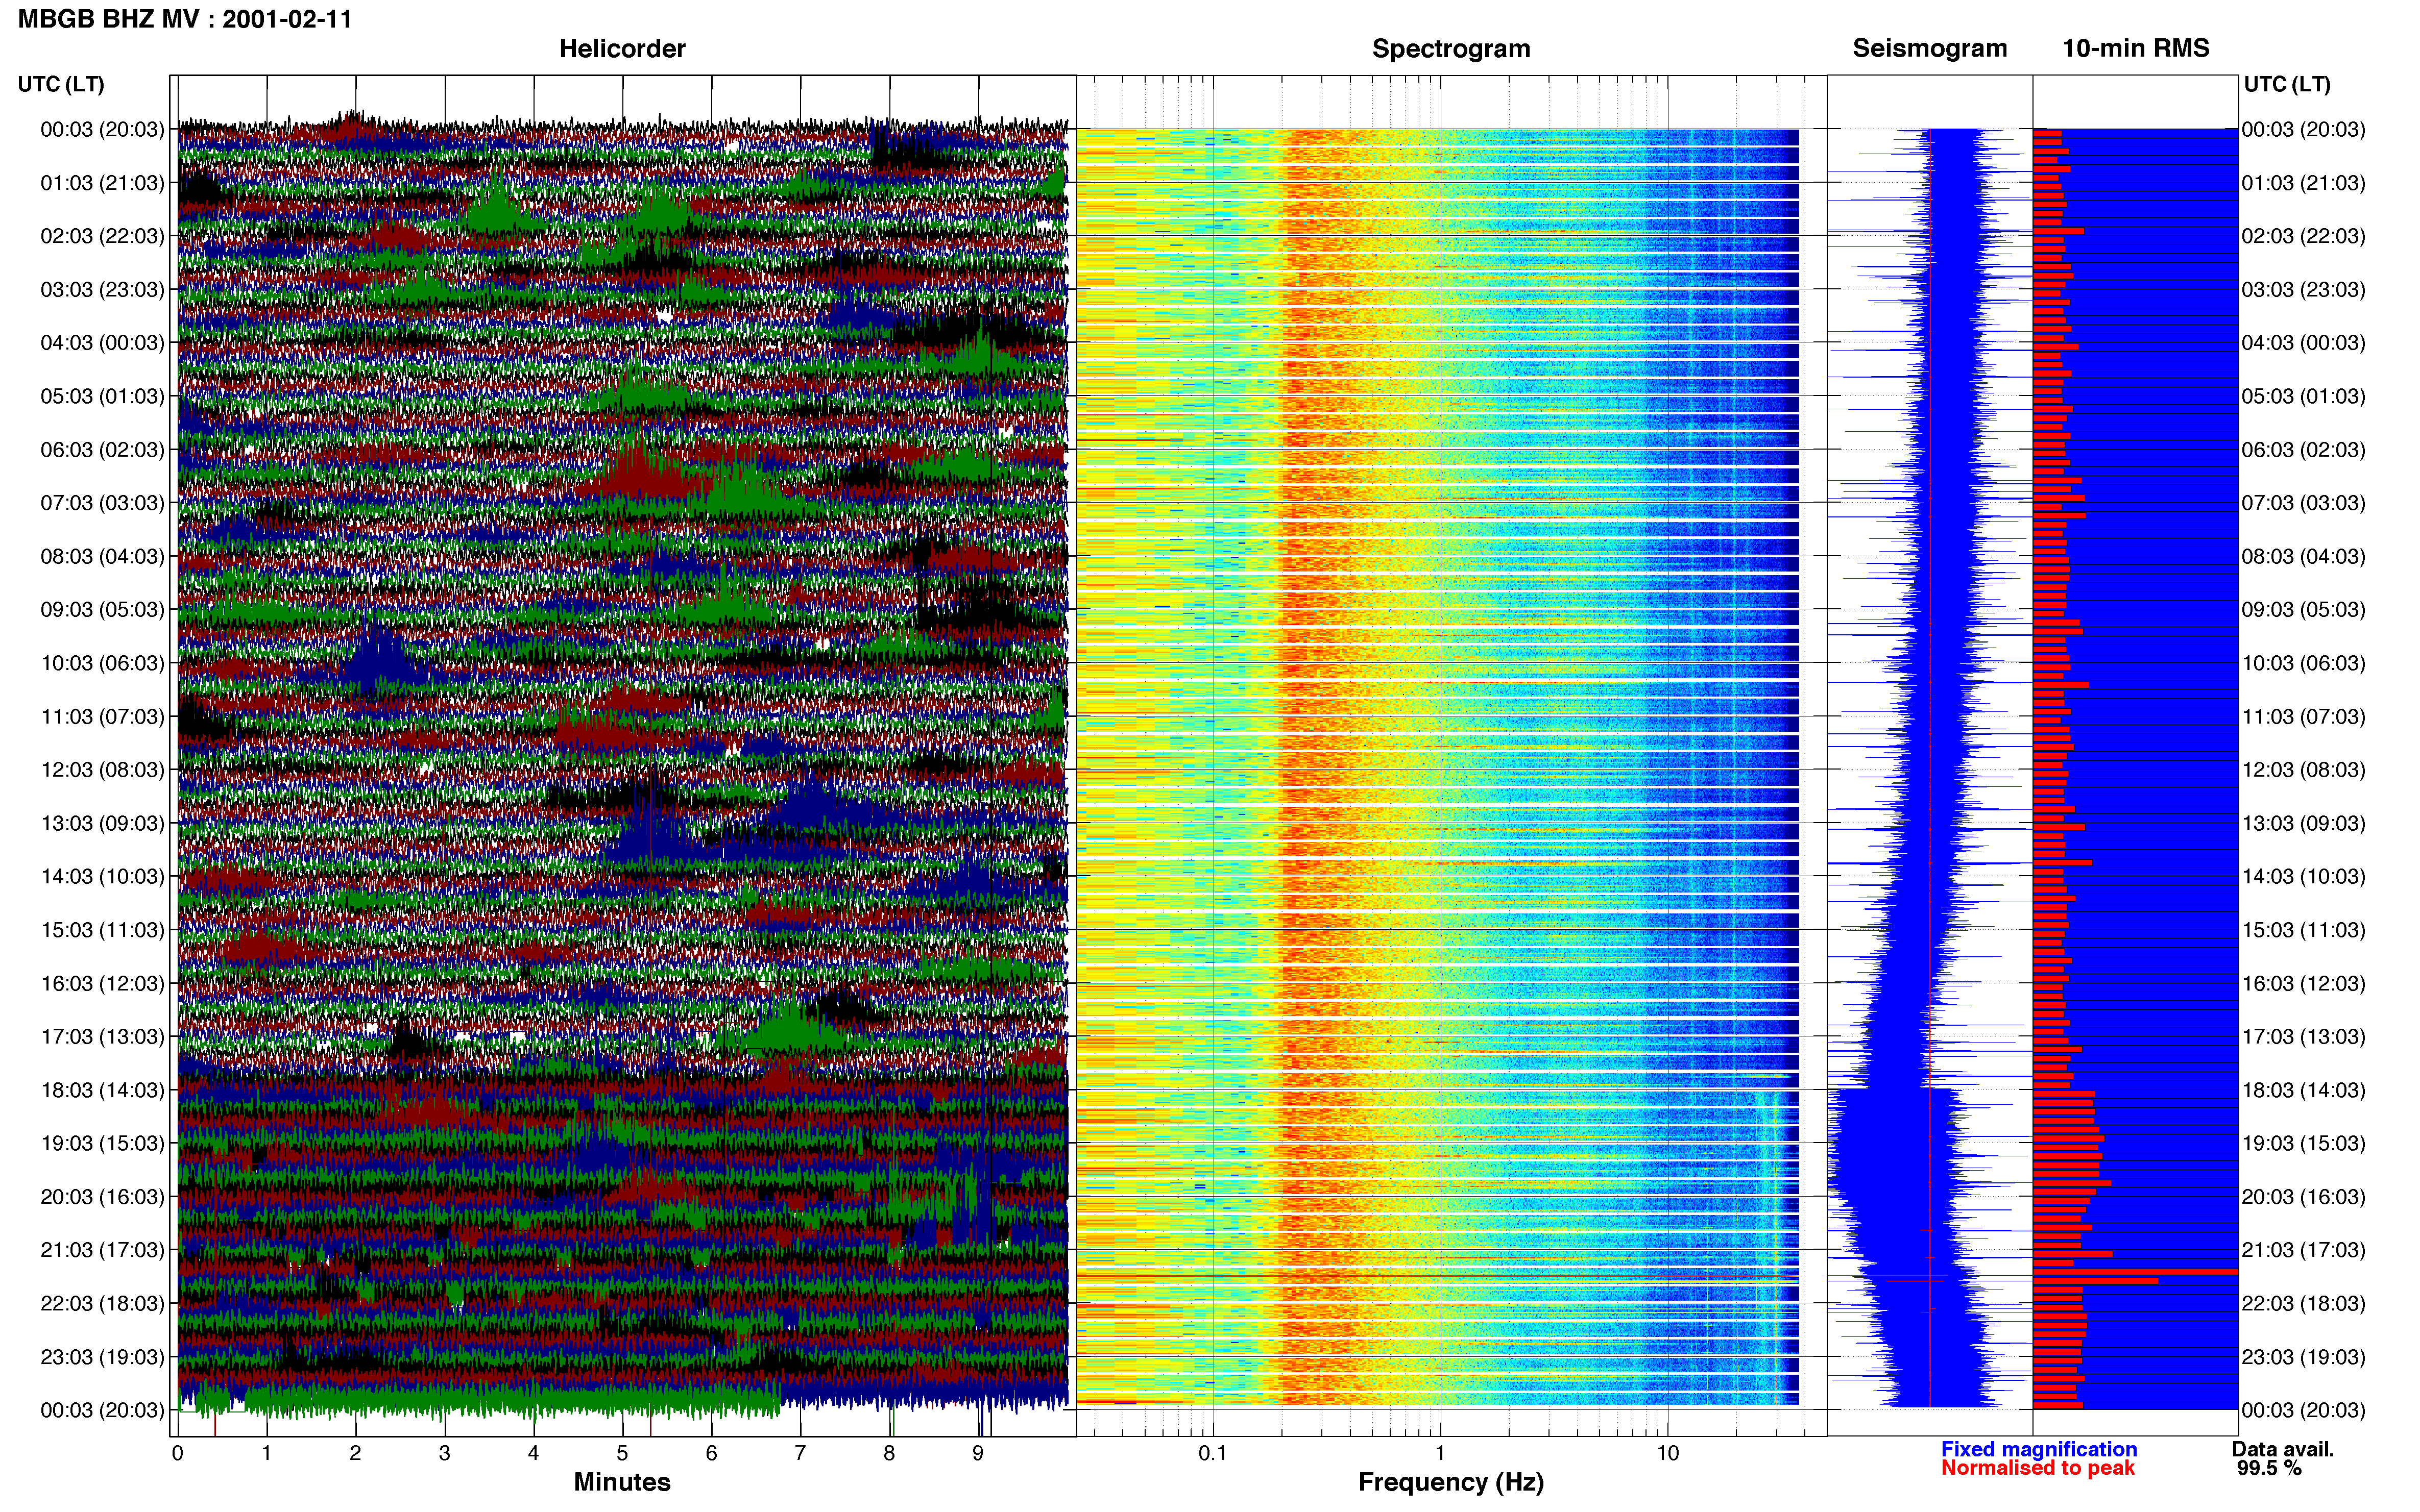Click right-side time label '07:03 (03:03)'
The image size is (2420, 1512).
point(2303,503)
